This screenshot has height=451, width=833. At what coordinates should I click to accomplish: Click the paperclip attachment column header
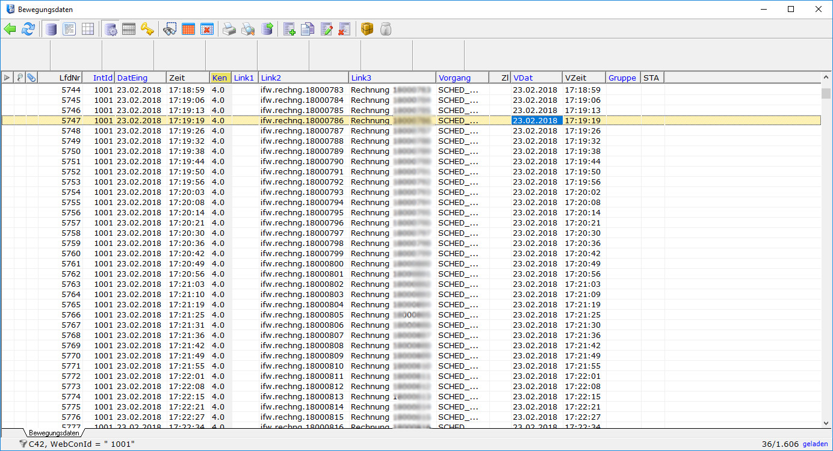[31, 78]
